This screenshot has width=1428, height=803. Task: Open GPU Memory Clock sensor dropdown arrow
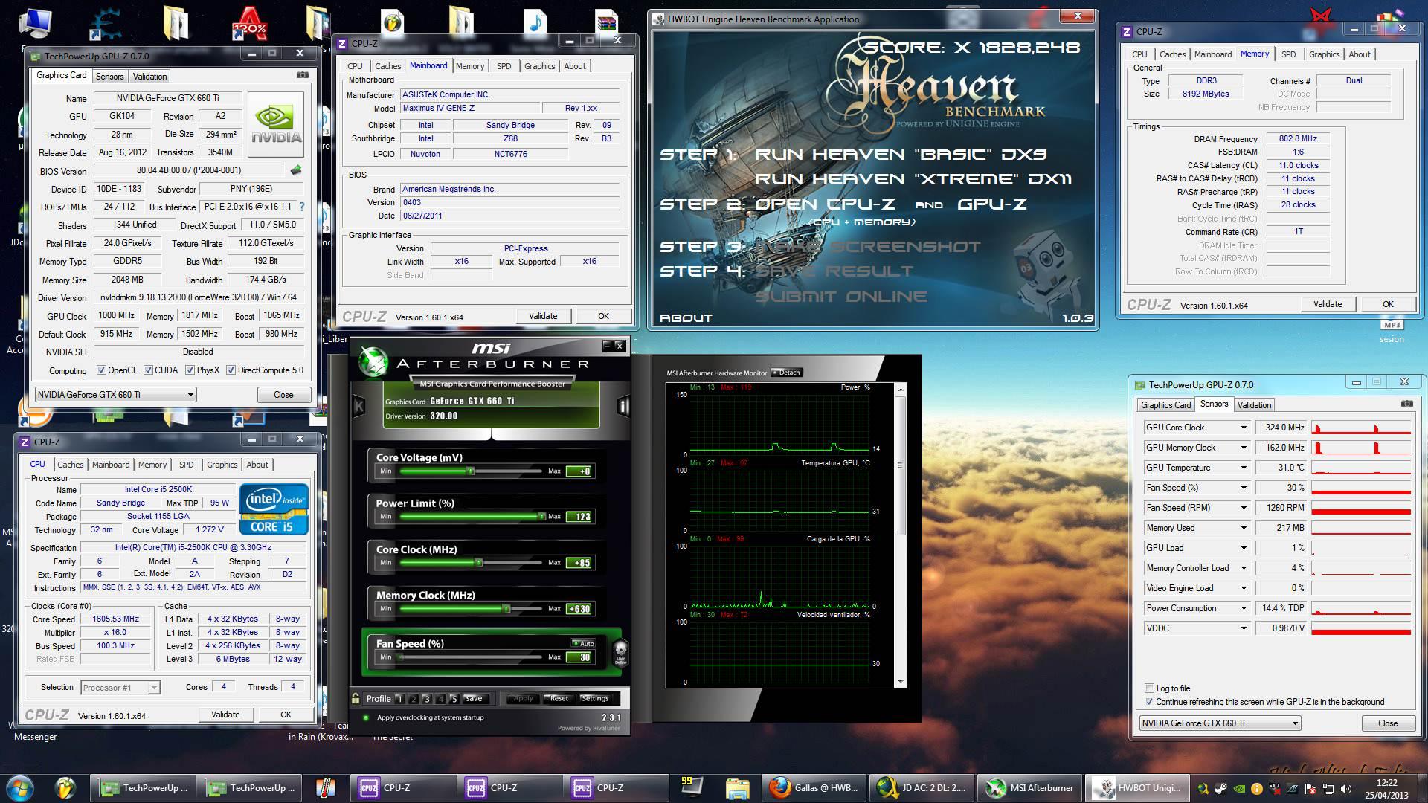tap(1244, 448)
